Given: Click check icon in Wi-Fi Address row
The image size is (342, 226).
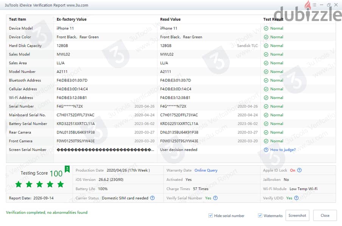Looking at the screenshot, I should (266, 98).
